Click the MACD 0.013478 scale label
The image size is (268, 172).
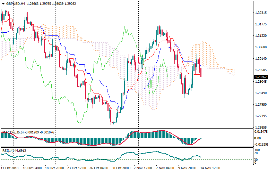pyautogui.click(x=261, y=132)
